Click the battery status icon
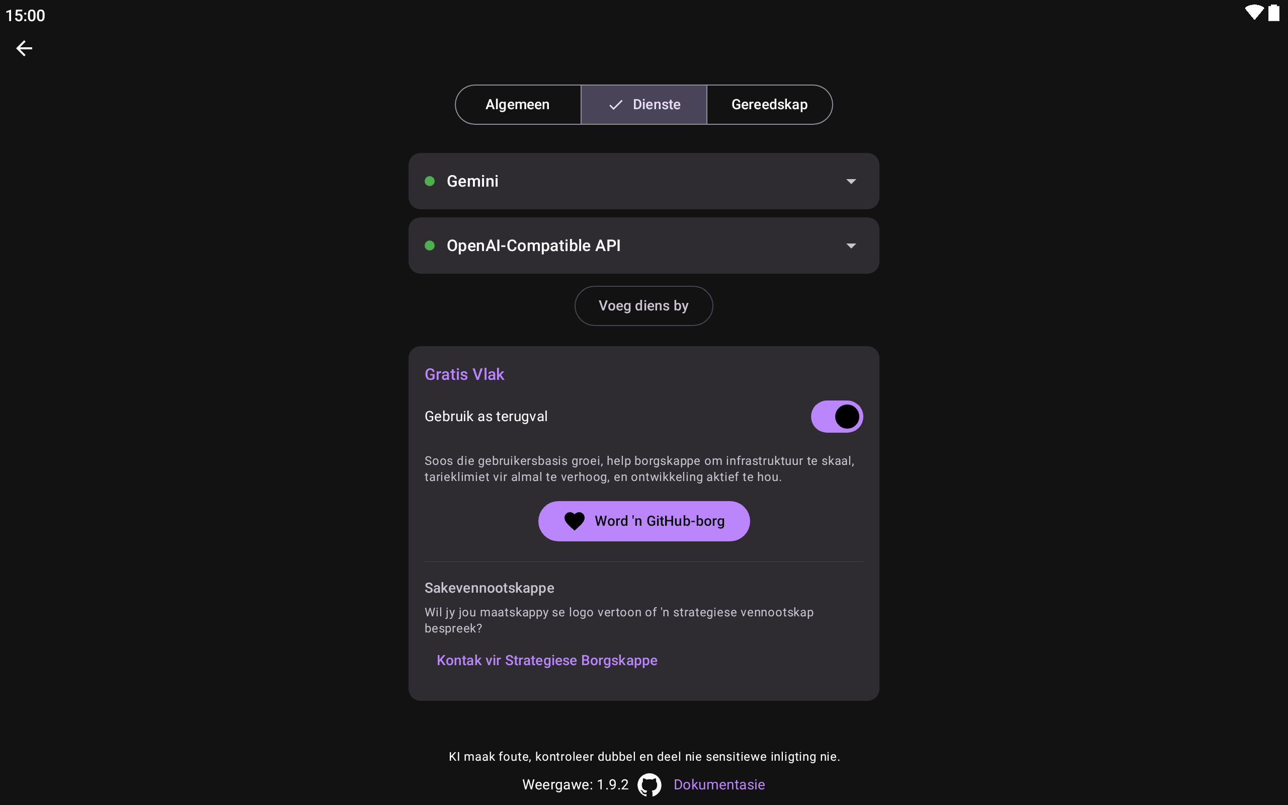This screenshot has width=1288, height=805. (1273, 13)
